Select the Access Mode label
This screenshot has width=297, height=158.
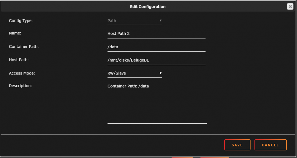pos(22,73)
